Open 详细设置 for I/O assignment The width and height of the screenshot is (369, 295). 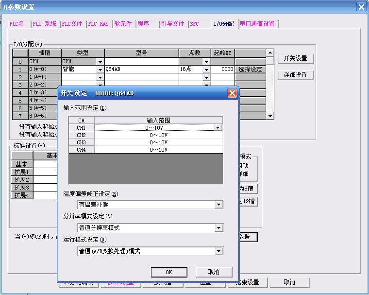295,75
